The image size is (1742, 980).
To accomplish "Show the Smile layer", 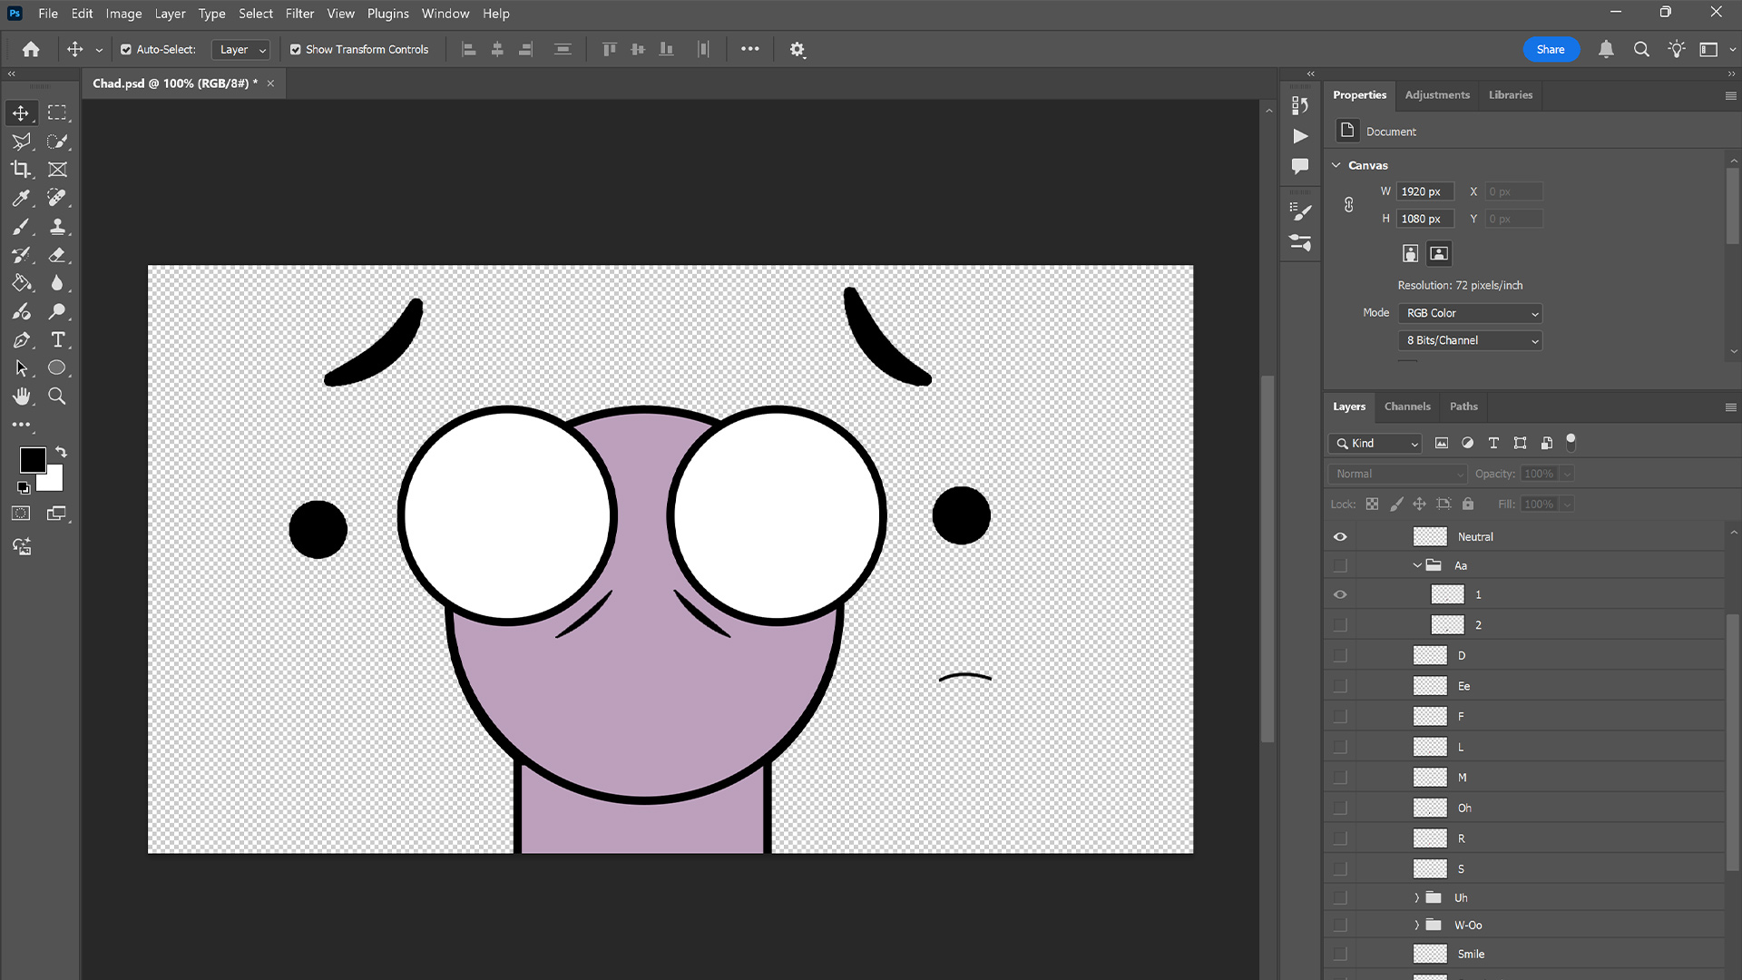I will coord(1340,954).
